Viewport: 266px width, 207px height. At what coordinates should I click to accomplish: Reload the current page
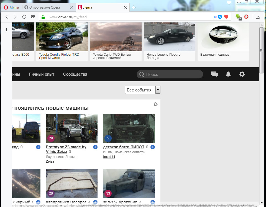coord(24,17)
